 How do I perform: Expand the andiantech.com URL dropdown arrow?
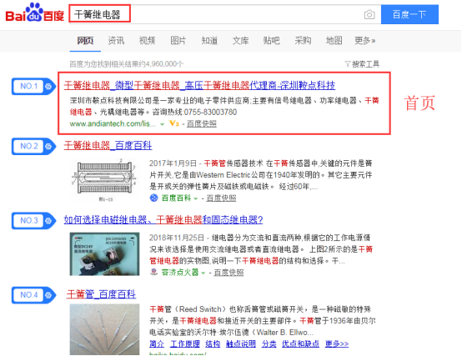coord(162,124)
